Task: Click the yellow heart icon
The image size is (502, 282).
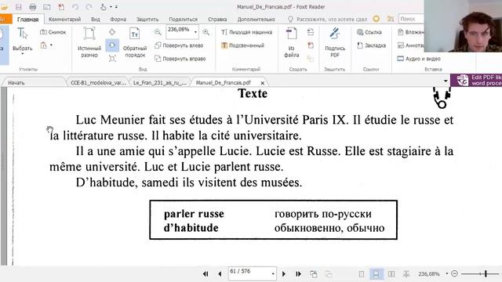Action: [376, 19]
